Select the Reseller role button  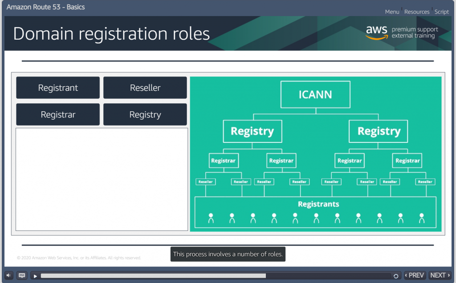coord(145,88)
